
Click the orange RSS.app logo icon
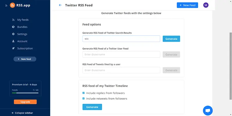tap(12, 5)
